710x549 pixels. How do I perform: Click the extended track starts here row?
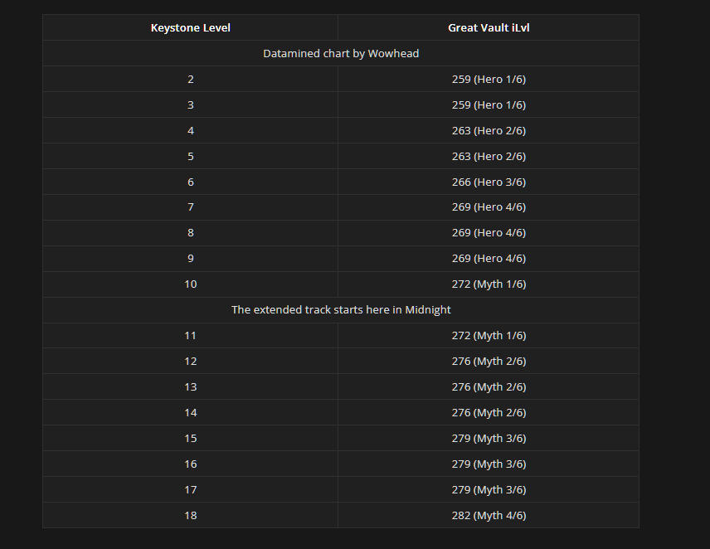point(341,309)
